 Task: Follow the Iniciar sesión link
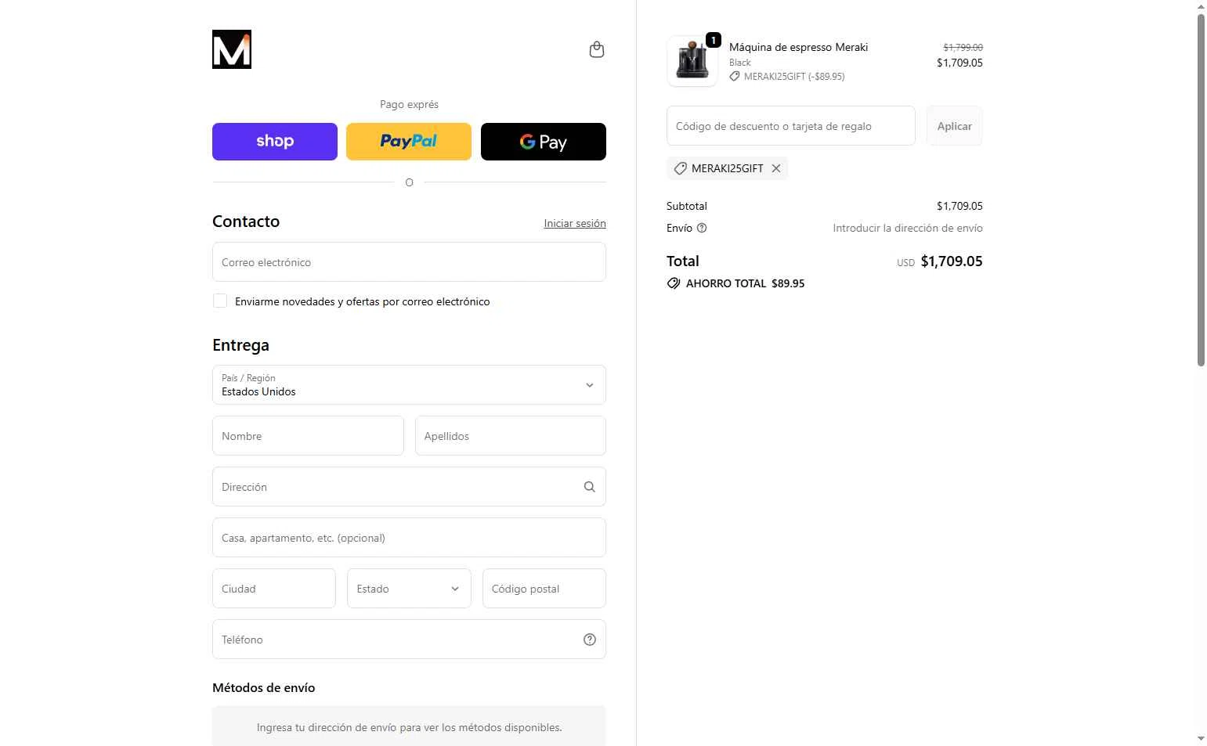point(575,223)
